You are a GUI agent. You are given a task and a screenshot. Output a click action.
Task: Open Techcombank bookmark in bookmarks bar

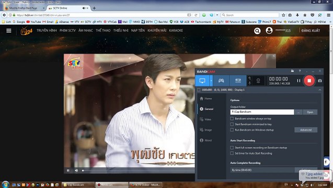tap(201, 21)
